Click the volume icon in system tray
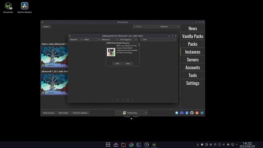 pyautogui.click(x=224, y=145)
